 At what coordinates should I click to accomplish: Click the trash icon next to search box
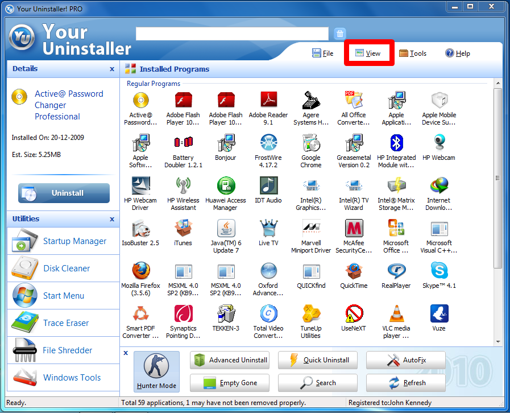[340, 34]
